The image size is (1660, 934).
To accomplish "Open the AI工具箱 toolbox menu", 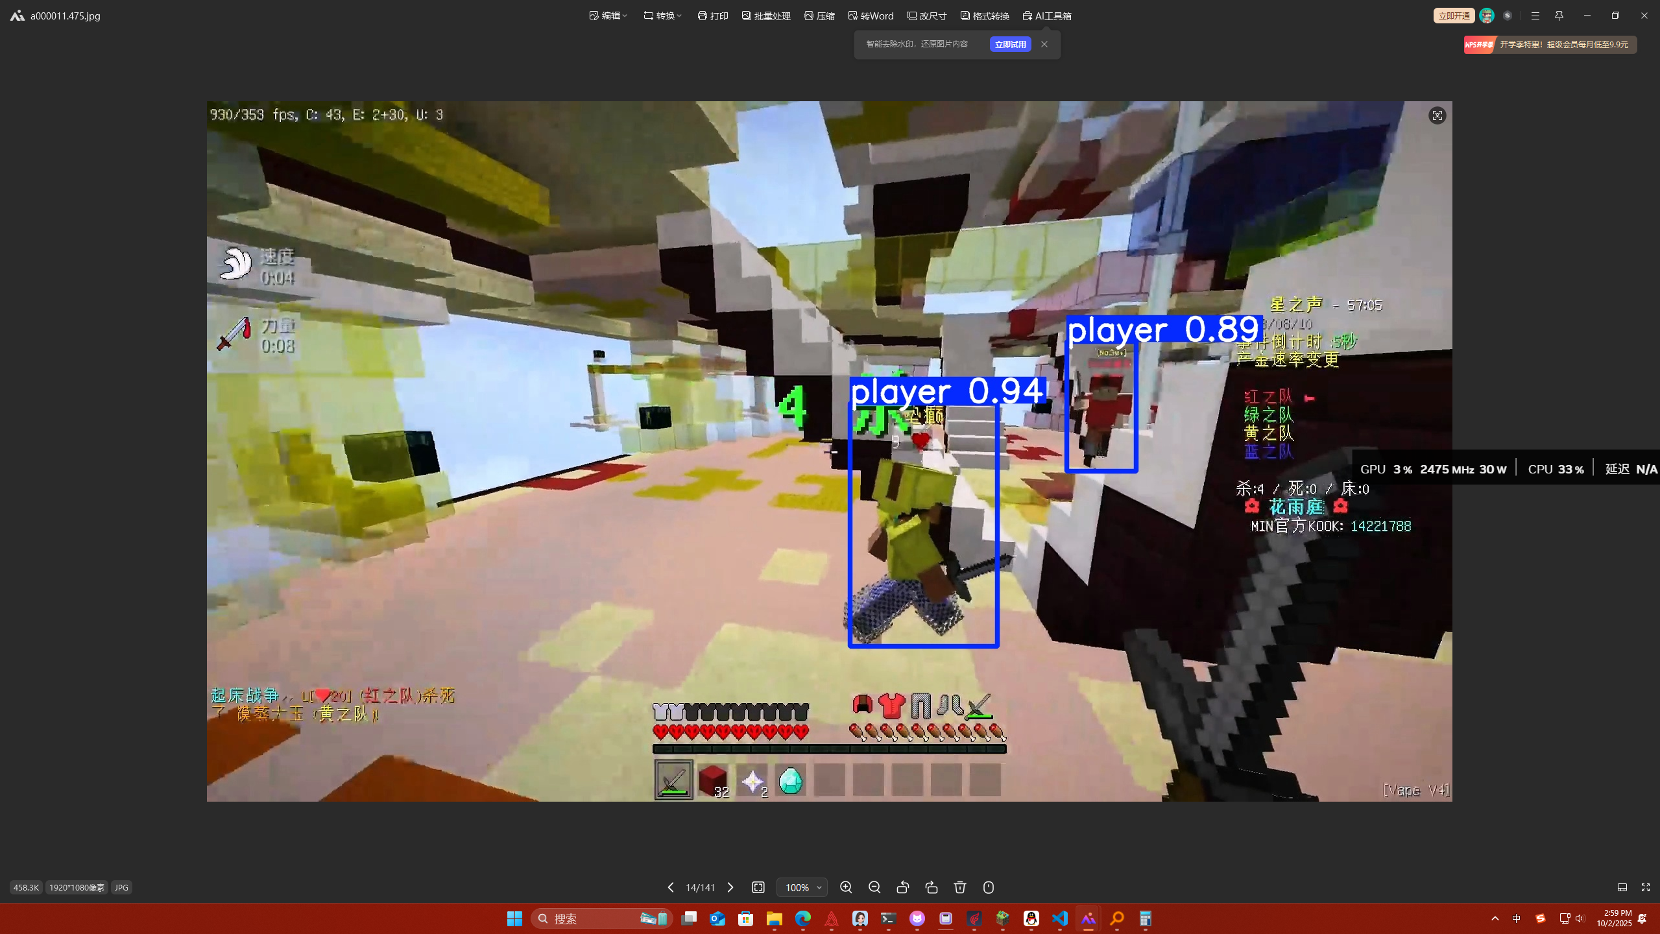I will 1047,16.
